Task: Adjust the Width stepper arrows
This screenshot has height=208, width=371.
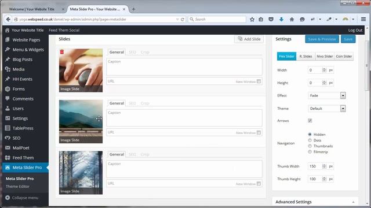Action: click(324, 70)
